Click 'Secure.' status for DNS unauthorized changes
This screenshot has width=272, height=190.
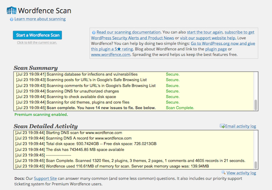point(173,91)
